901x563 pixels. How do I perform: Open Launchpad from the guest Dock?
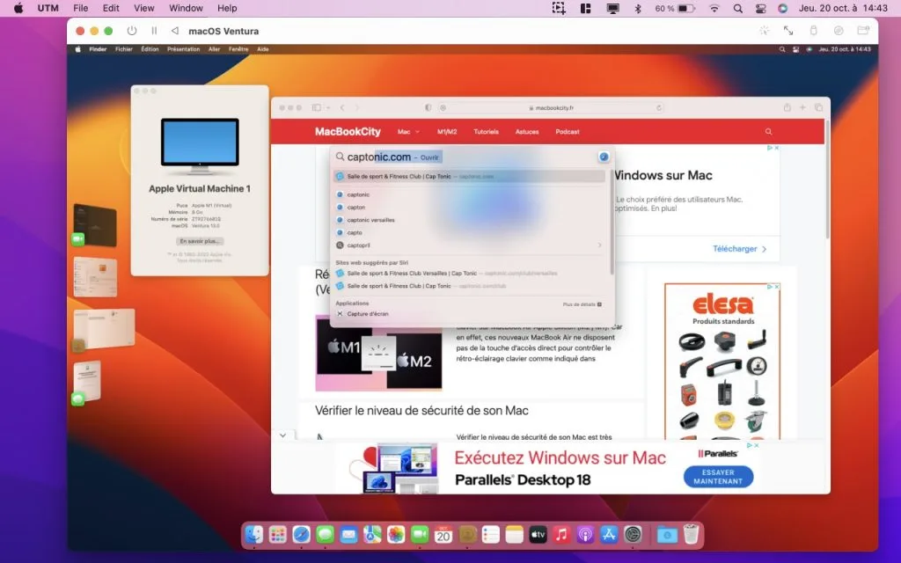point(277,535)
